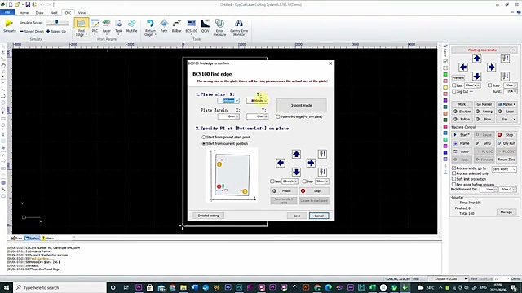Viewport: 522px width, 293px height.
Task: Open the Layer parameters icon
Action: pyautogui.click(x=107, y=26)
